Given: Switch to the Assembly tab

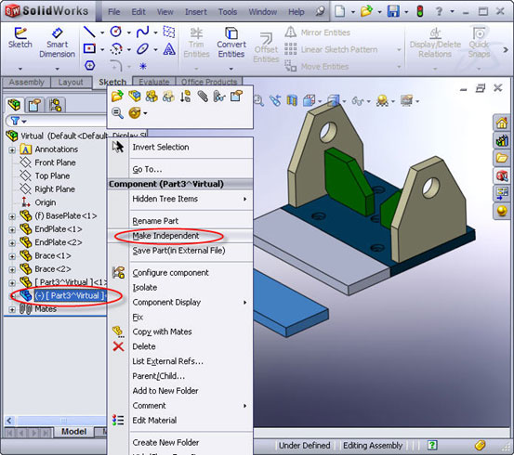Looking at the screenshot, I should point(26,83).
